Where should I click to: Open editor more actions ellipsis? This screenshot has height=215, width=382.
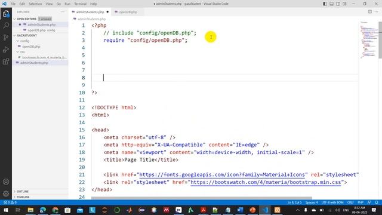[377, 12]
